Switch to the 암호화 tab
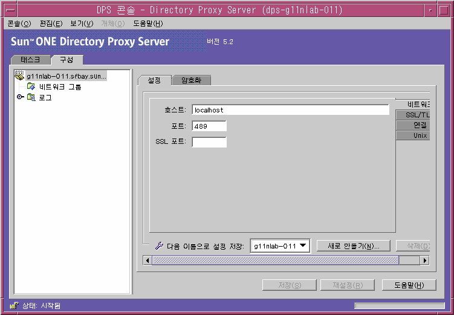 tap(192, 80)
